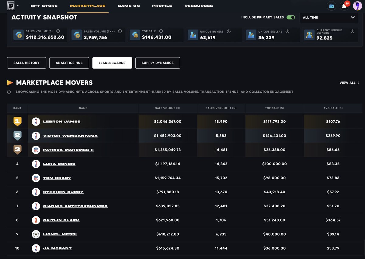Image resolution: width=365 pixels, height=259 pixels.
Task: Click the rank 3 bronze badge
Action: (x=17, y=150)
